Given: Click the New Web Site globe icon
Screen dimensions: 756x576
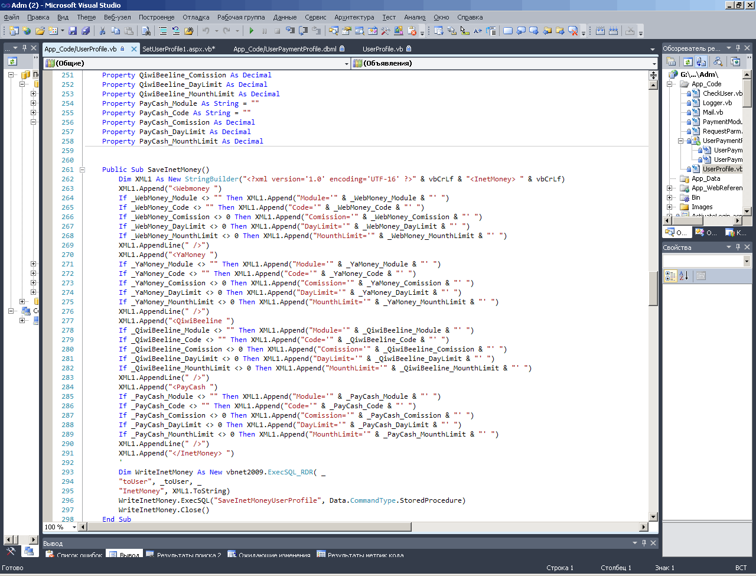Looking at the screenshot, I should click(27, 31).
